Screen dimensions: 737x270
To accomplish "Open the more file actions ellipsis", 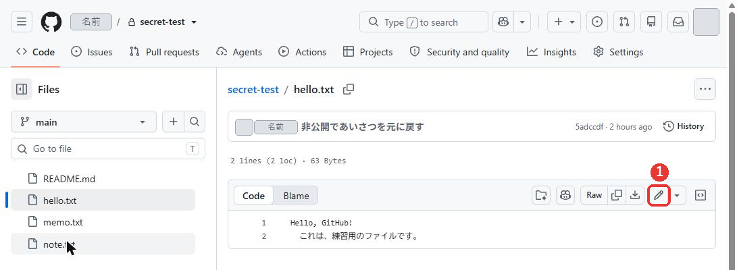I will click(705, 89).
